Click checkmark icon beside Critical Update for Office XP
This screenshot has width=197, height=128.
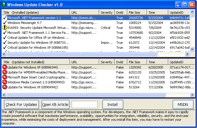tap(5, 38)
